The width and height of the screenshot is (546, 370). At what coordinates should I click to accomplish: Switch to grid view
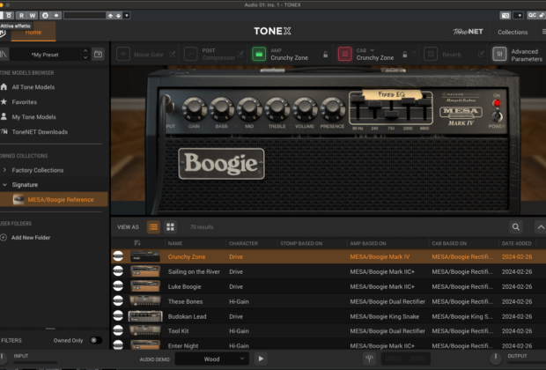(x=170, y=227)
